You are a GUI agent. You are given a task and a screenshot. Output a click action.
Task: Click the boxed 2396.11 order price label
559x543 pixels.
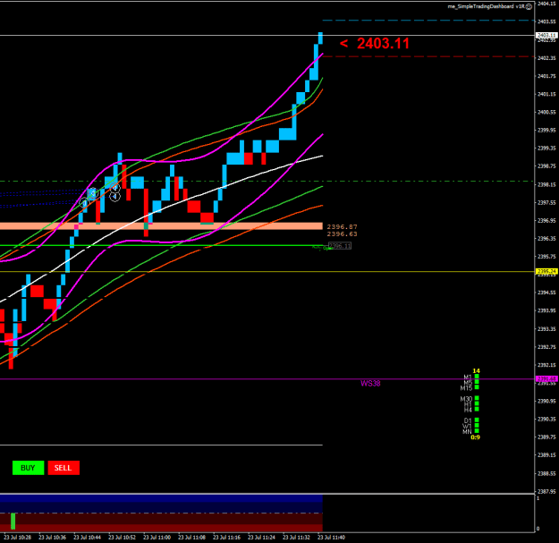340,246
